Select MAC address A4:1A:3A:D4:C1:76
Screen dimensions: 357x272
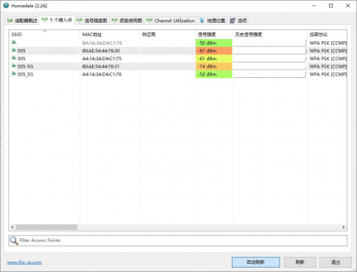(x=102, y=74)
